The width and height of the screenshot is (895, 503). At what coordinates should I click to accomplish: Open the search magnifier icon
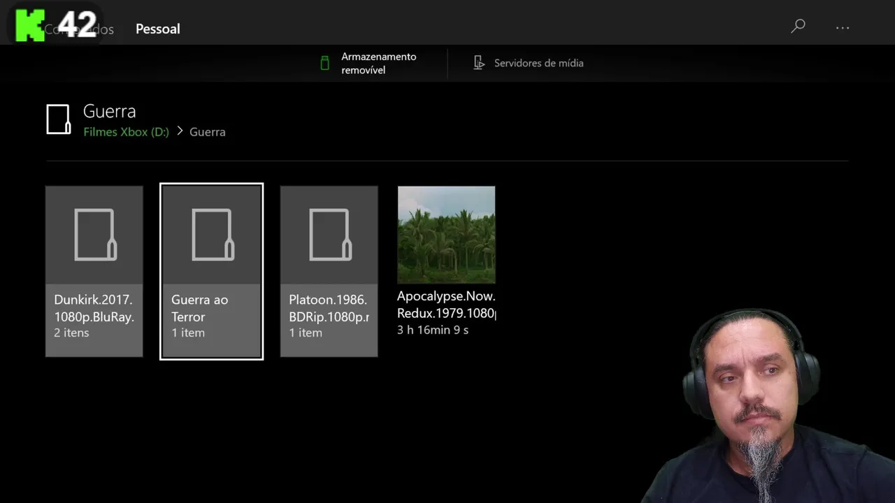pyautogui.click(x=798, y=27)
